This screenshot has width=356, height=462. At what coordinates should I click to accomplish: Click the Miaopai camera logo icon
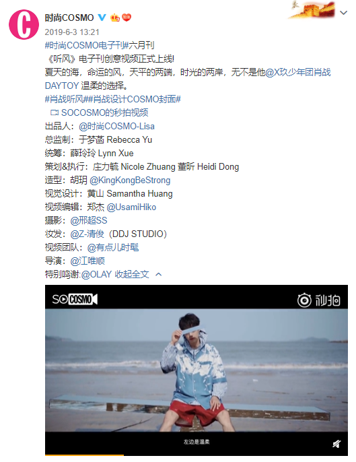tap(304, 300)
